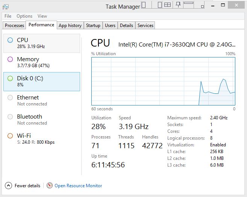This screenshot has height=197, width=247.
Task: Switch to the Processes tab
Action: 15,26
